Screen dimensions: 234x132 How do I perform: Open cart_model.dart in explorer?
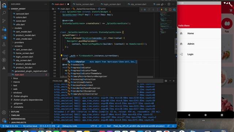[x=24, y=32]
